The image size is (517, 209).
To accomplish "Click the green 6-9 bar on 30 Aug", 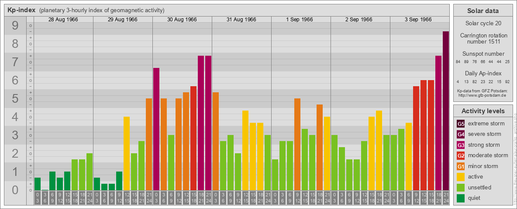I will pyautogui.click(x=171, y=163).
